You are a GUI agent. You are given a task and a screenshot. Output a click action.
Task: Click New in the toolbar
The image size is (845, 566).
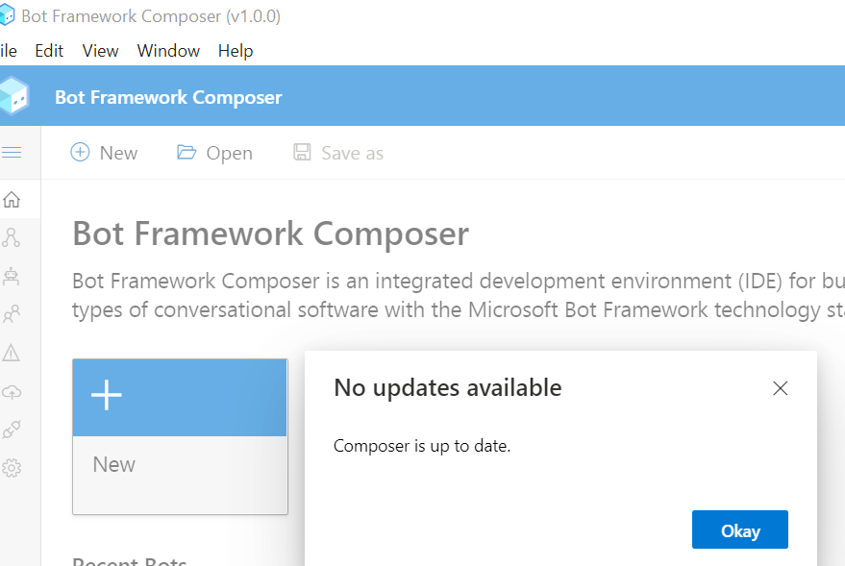(104, 153)
